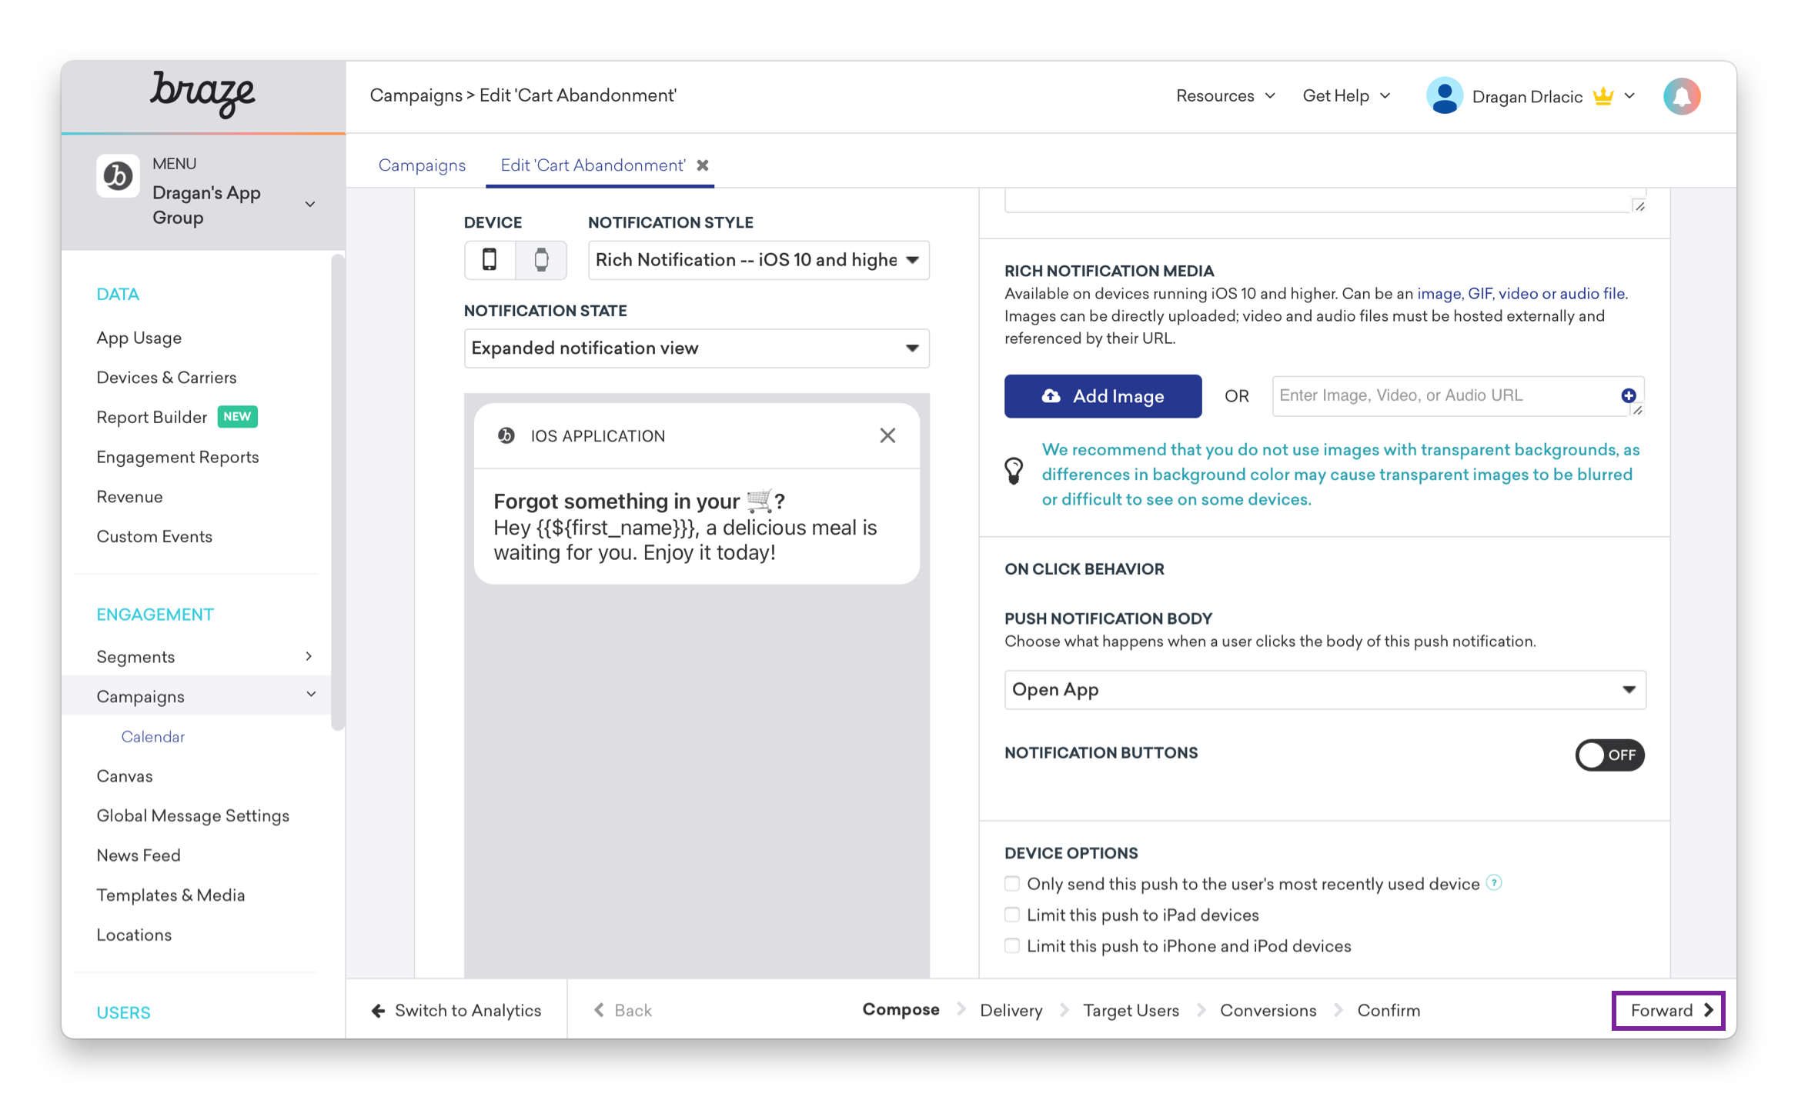Image resolution: width=1798 pixels, height=1100 pixels.
Task: Open Revenue page
Action: (129, 496)
